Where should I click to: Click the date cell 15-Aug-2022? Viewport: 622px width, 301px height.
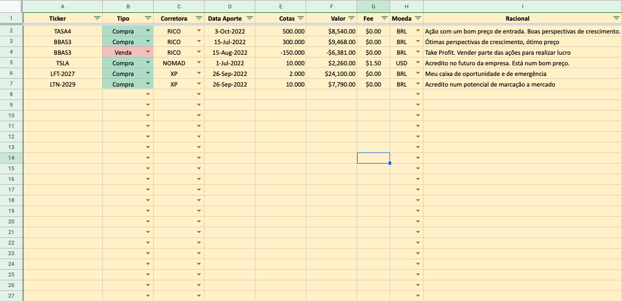click(x=230, y=52)
